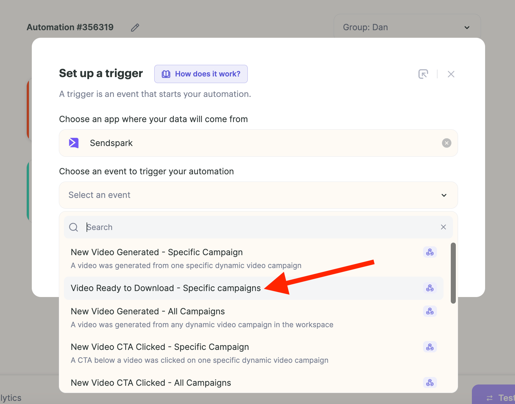Click the Sendspark app selection field
The height and width of the screenshot is (404, 515).
tap(258, 143)
